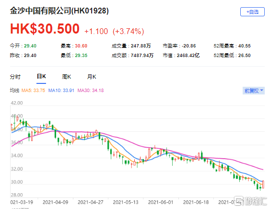Image resolution: width=270 pixels, height=209 pixels.
Task: Click the 2021-04-27 date axis label
Action: tap(91, 202)
